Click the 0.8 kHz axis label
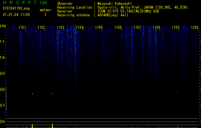Viewport: 201px width, 128px height. (3, 90)
